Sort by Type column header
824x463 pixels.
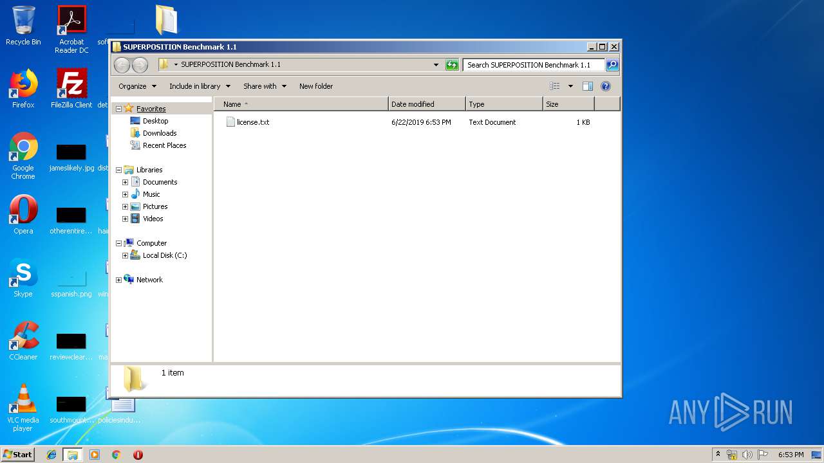(504, 104)
